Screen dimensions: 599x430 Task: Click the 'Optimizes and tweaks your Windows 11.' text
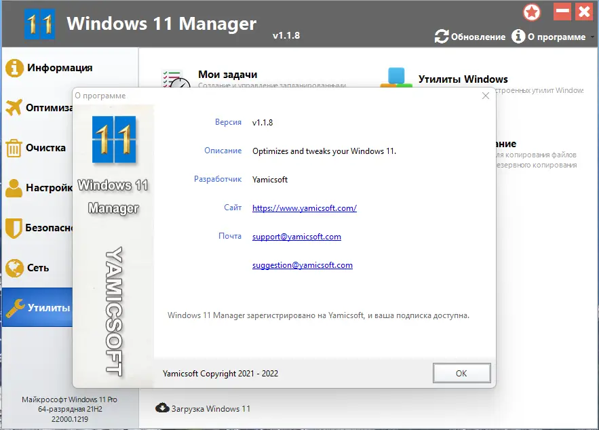pos(324,151)
